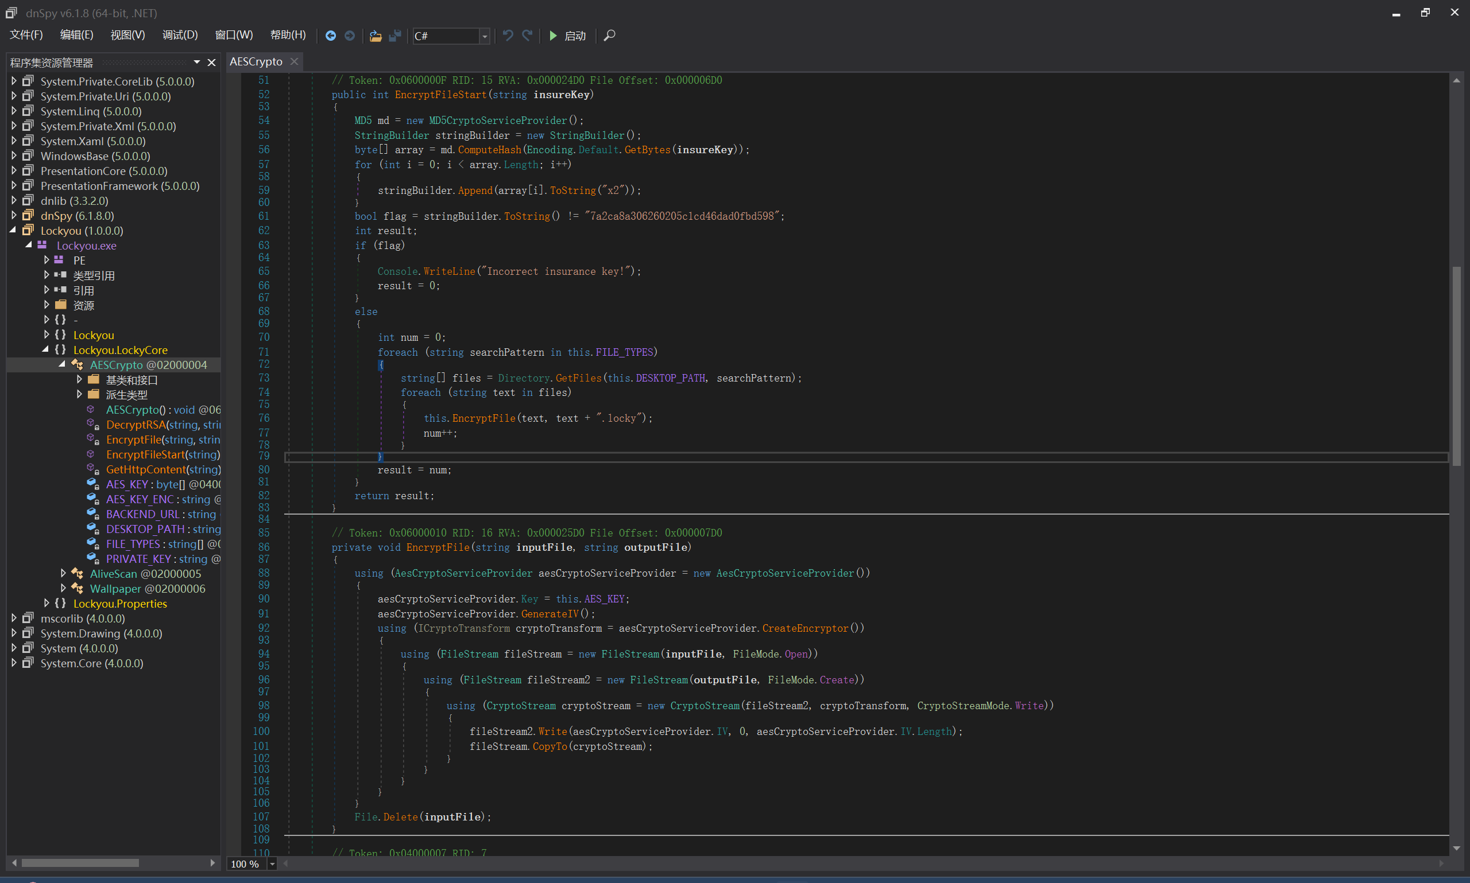
Task: Open the C# language dropdown
Action: pyautogui.click(x=485, y=36)
